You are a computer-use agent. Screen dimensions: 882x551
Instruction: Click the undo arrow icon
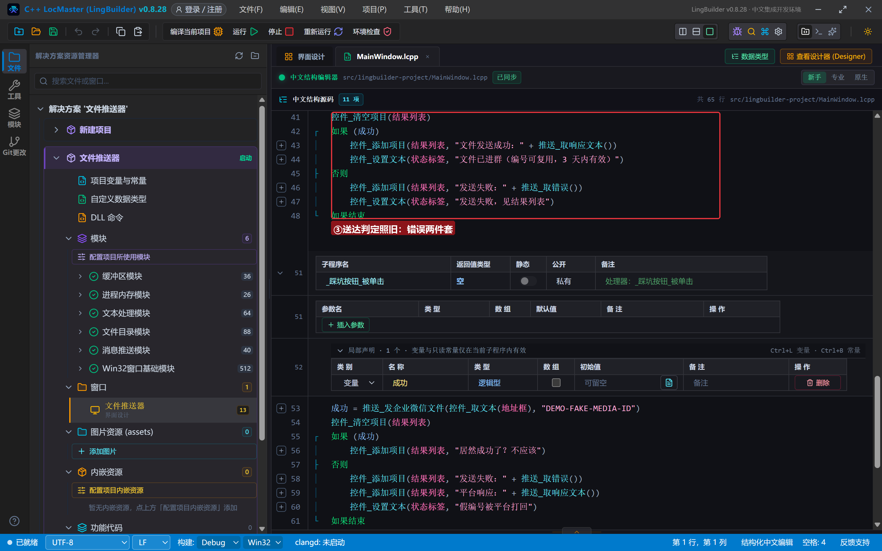78,32
